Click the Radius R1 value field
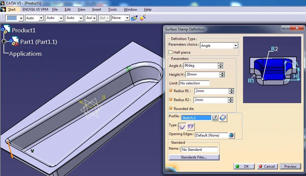Screen dimensions: 306x176 pos(212,91)
